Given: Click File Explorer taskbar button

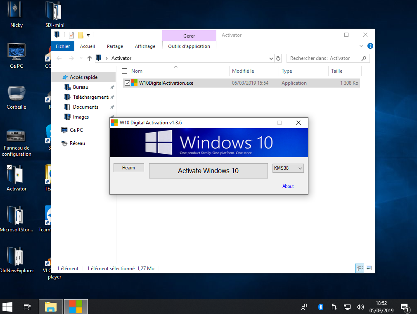Looking at the screenshot, I should [x=51, y=307].
